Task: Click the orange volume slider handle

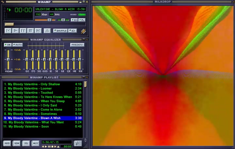Action: point(50,20)
